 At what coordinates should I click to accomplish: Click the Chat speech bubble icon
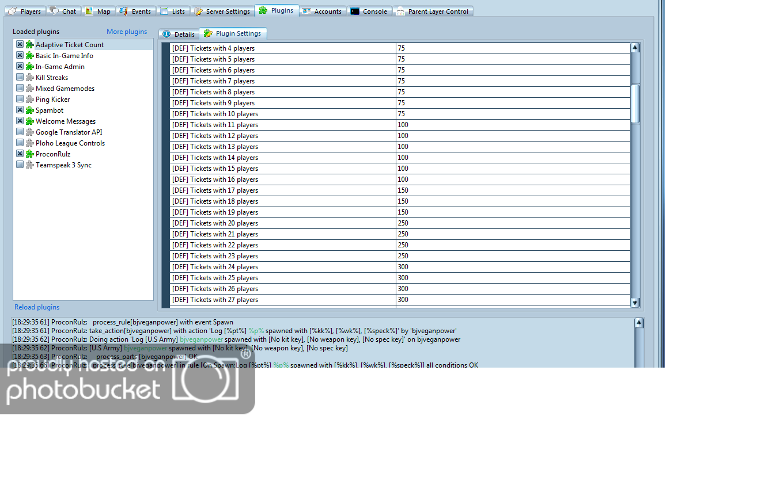pyautogui.click(x=54, y=12)
